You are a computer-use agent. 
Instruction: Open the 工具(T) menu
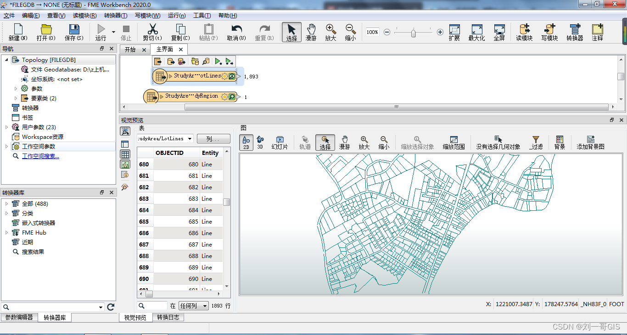202,16
